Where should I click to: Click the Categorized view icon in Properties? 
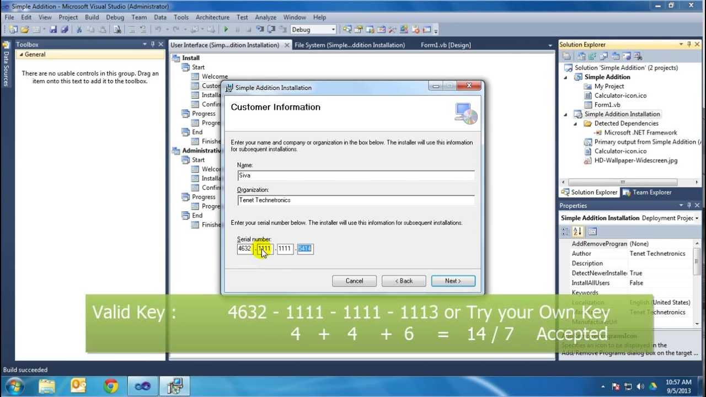coord(566,232)
